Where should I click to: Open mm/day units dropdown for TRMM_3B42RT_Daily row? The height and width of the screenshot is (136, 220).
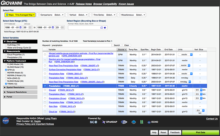(x=185, y=82)
